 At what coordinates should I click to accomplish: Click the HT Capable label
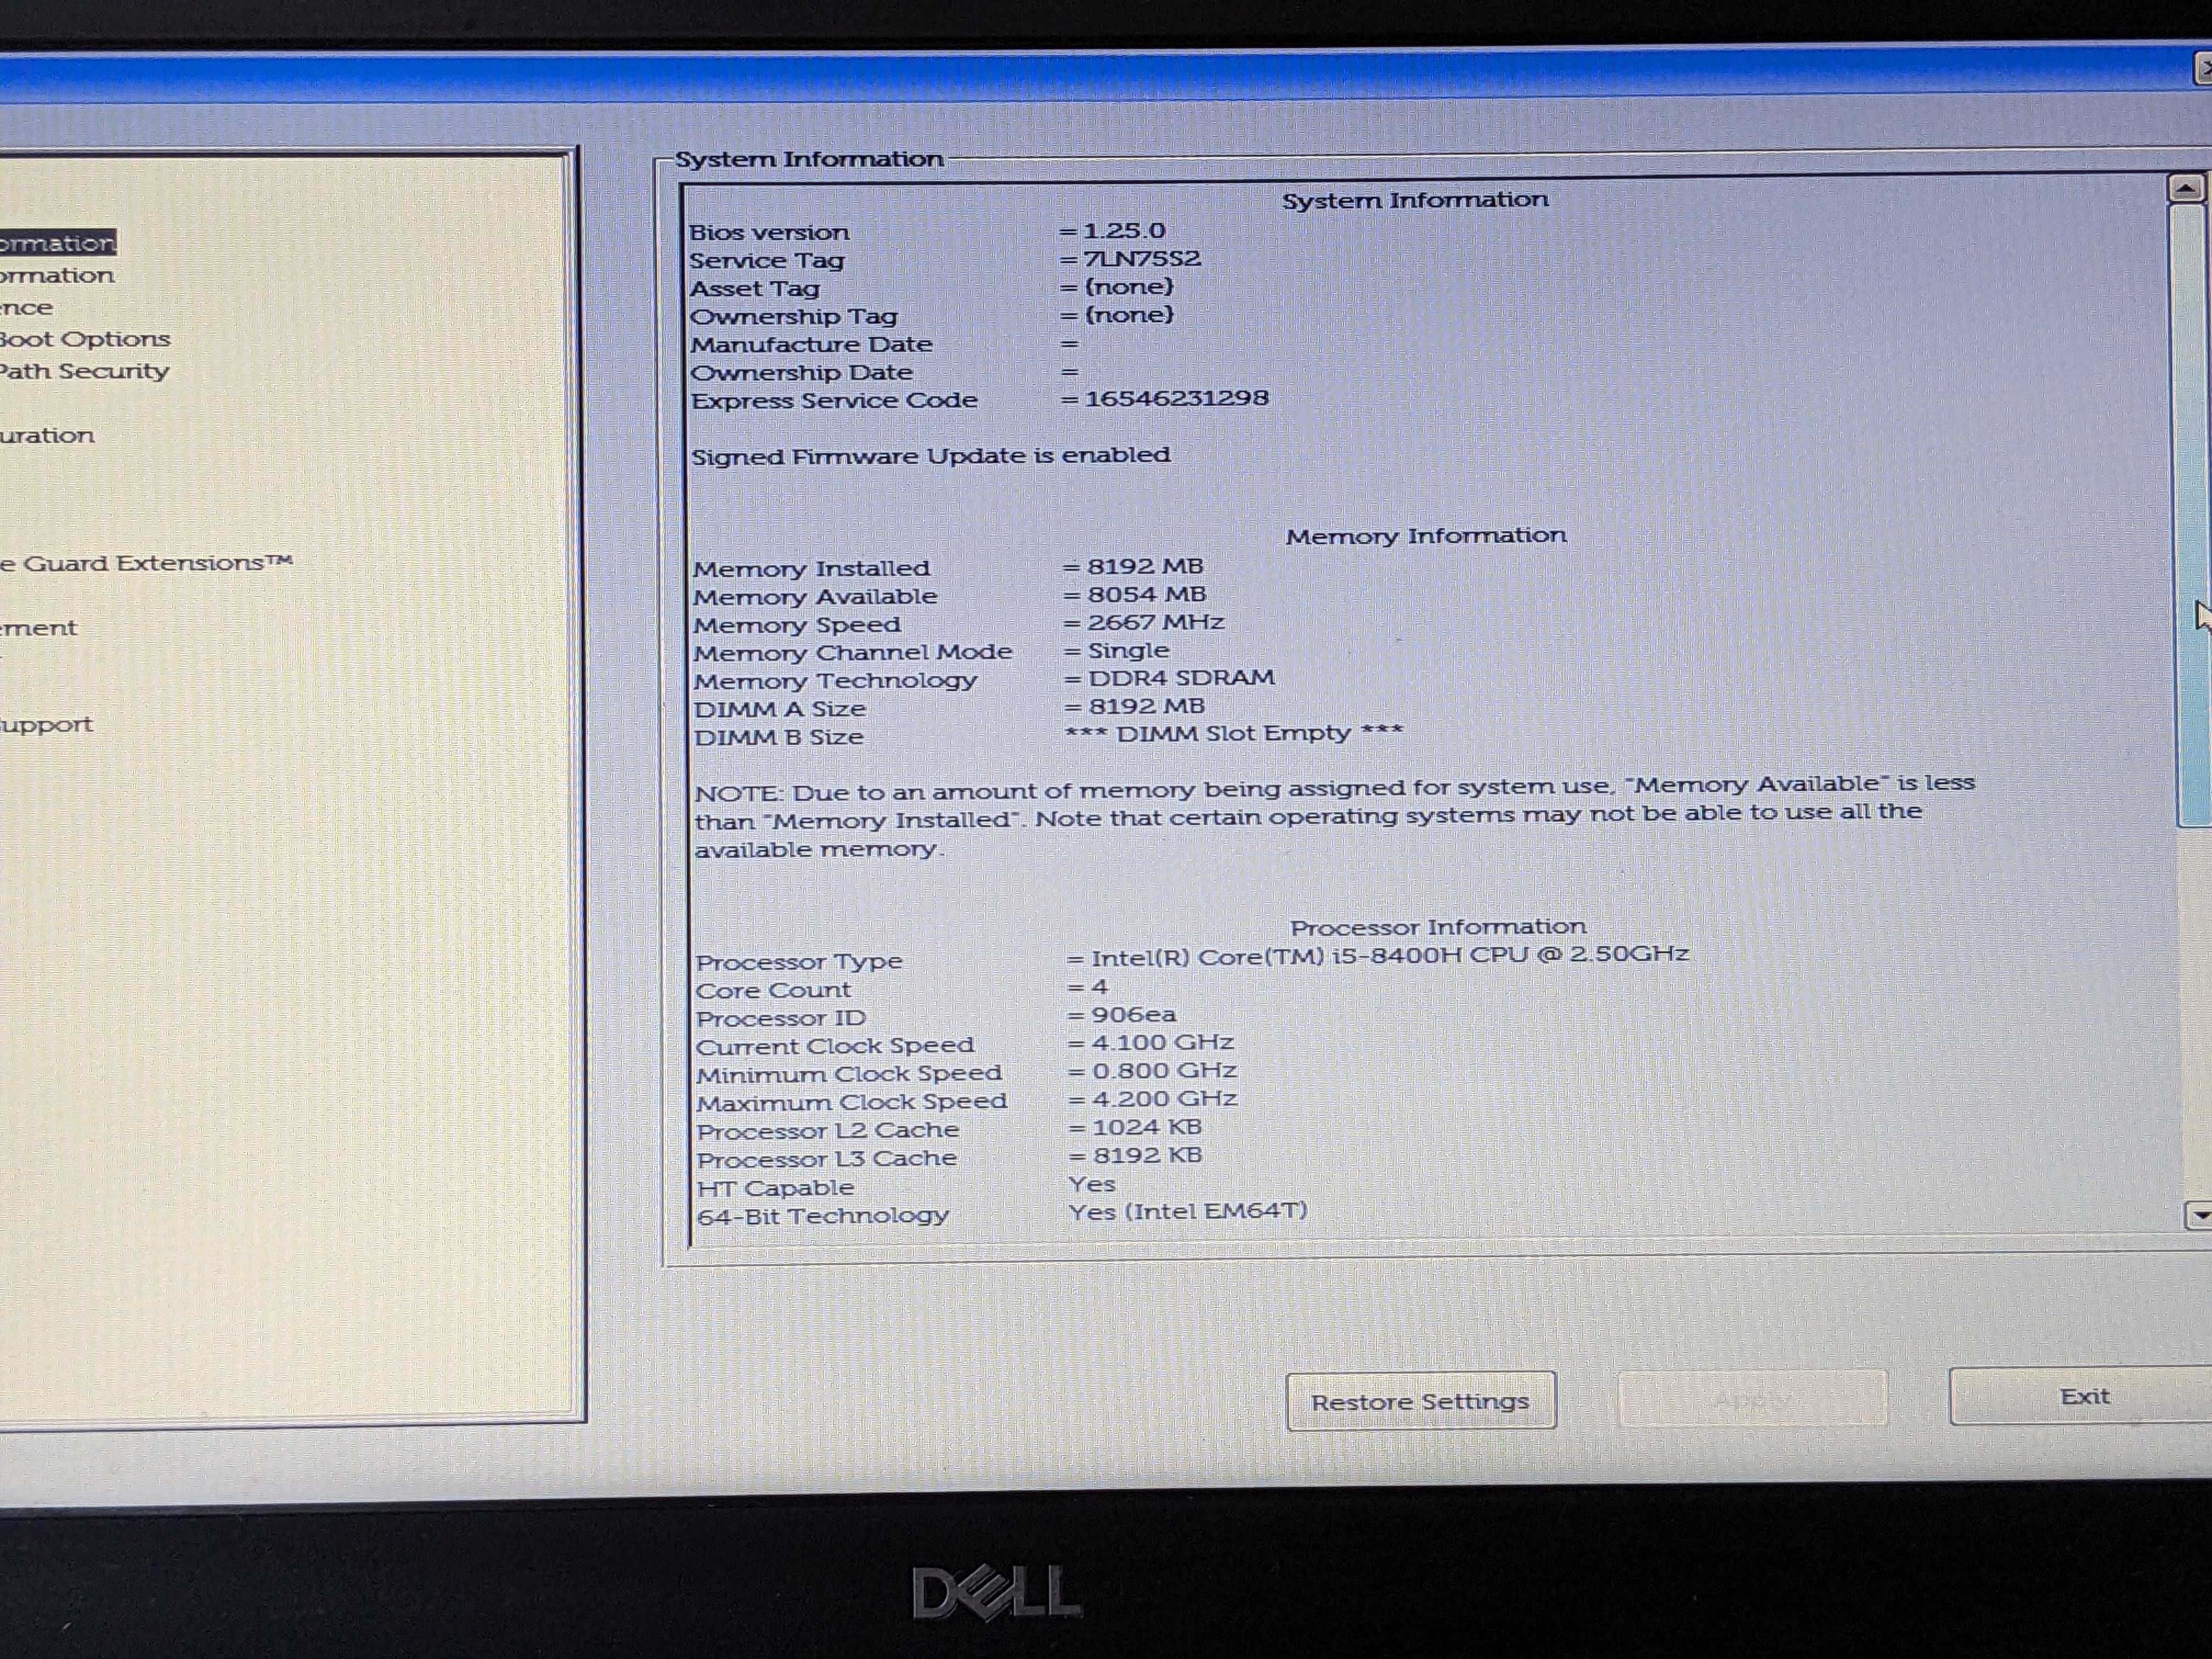(x=775, y=1188)
